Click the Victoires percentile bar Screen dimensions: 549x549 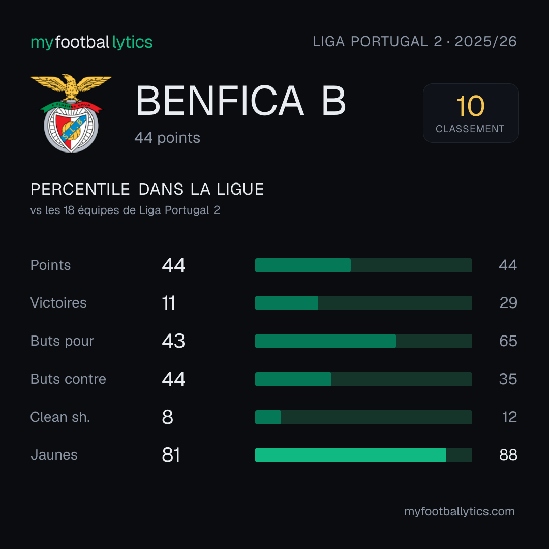tap(363, 303)
